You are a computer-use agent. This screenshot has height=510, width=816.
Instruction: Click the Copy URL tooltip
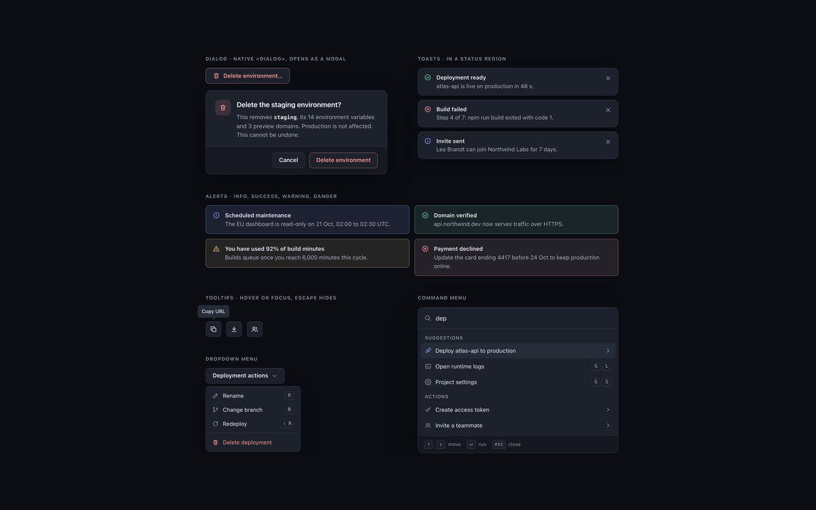click(214, 311)
